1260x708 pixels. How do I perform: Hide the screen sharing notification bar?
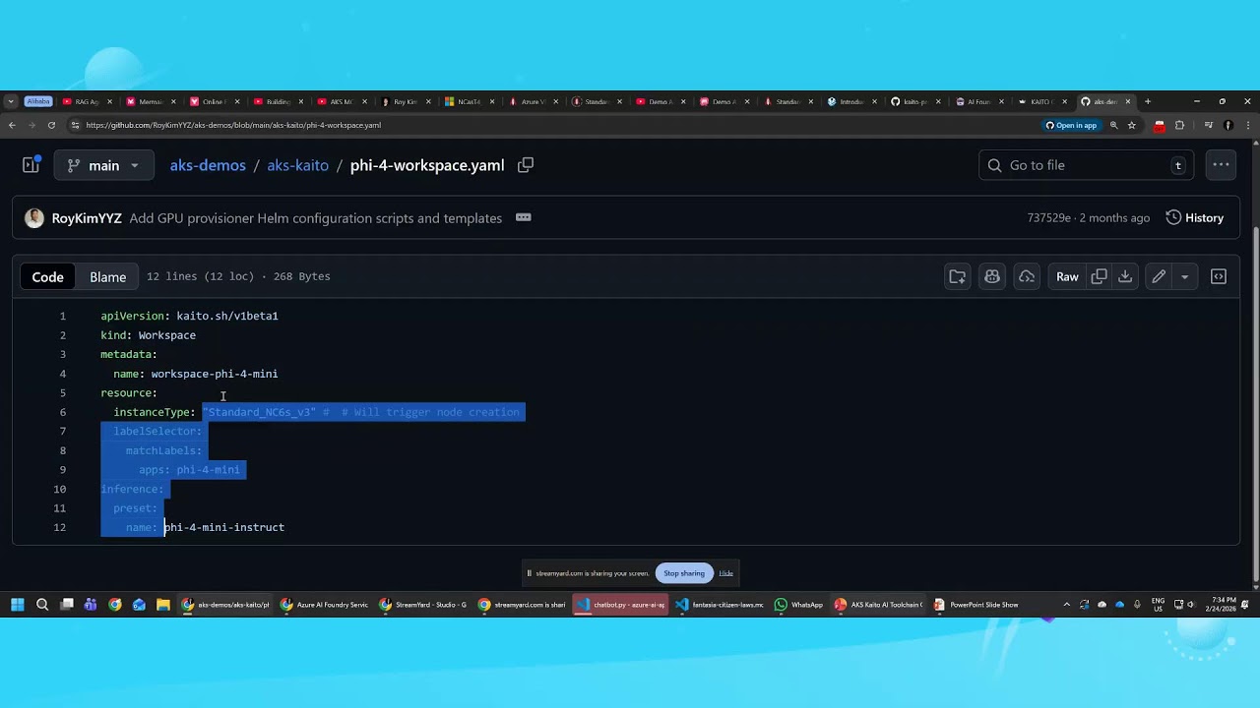(725, 573)
